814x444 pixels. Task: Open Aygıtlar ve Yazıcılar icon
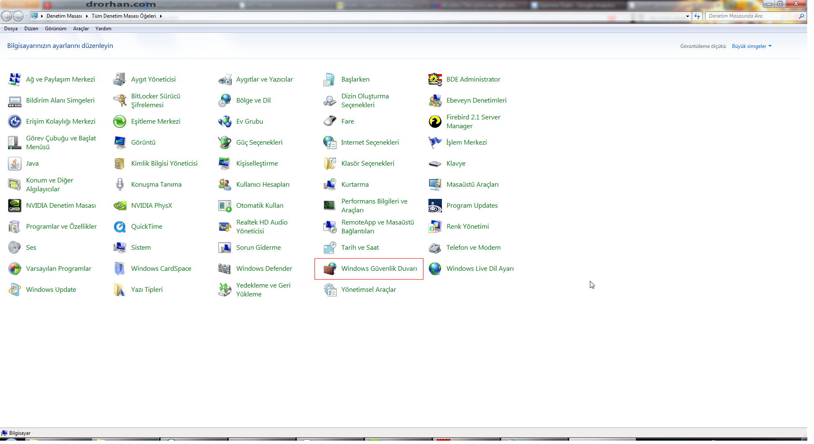click(225, 79)
